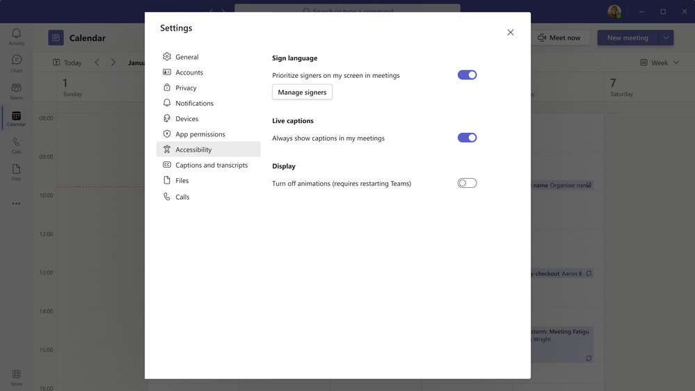Click the search command box
The height and width of the screenshot is (391, 695).
[348, 10]
